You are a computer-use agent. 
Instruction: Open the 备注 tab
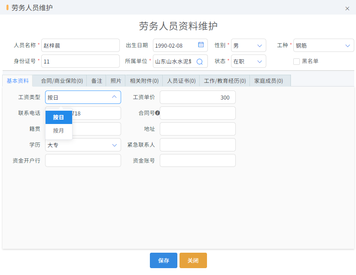click(x=97, y=81)
